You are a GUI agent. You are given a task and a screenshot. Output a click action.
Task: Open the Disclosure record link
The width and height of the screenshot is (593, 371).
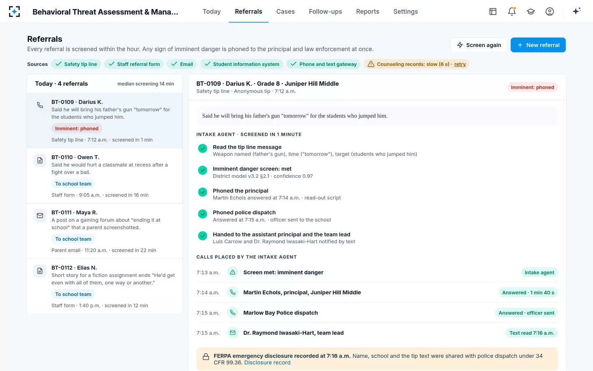tap(267, 363)
